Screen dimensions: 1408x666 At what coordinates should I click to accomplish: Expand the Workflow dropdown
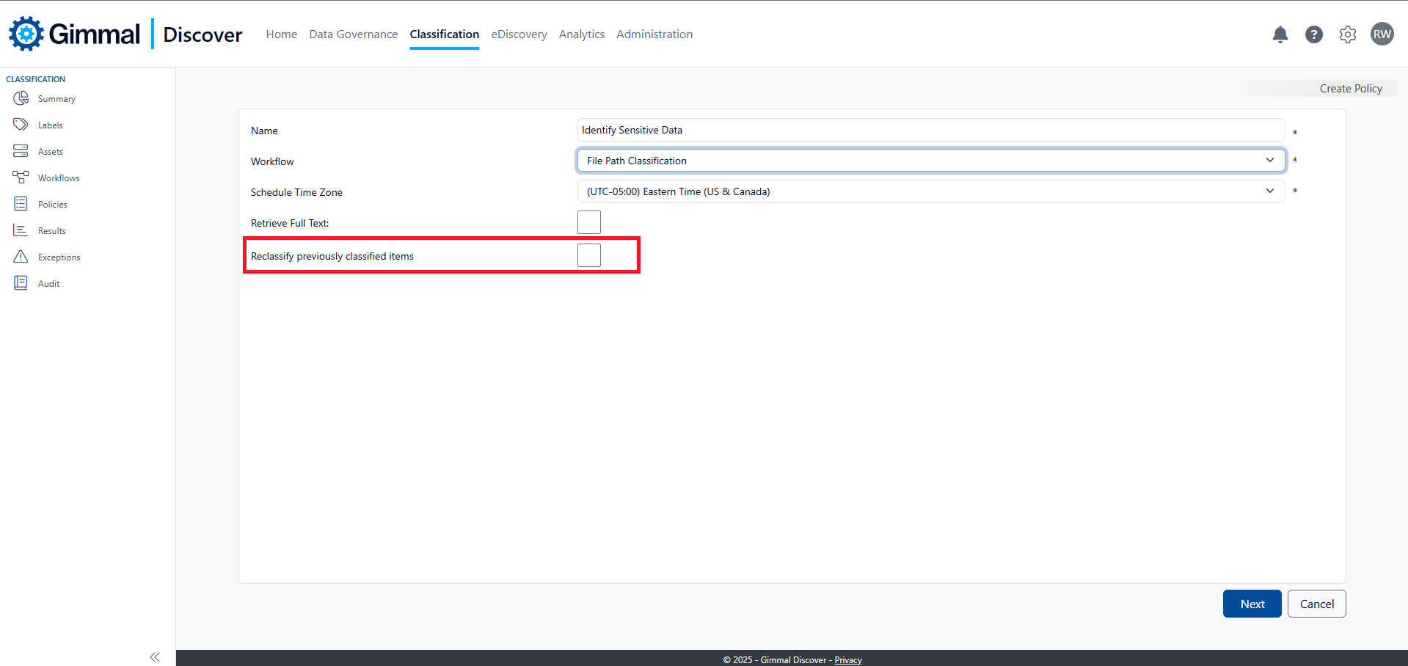click(930, 161)
